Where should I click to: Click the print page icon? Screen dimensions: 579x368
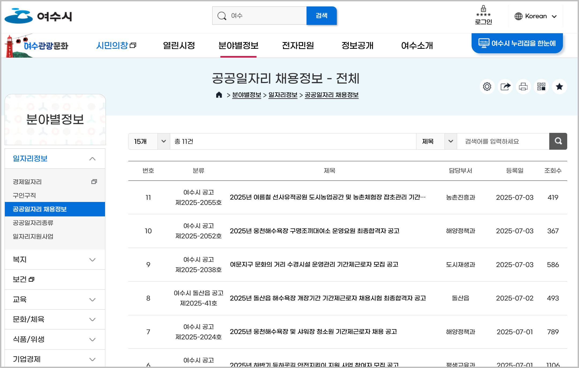pos(523,87)
